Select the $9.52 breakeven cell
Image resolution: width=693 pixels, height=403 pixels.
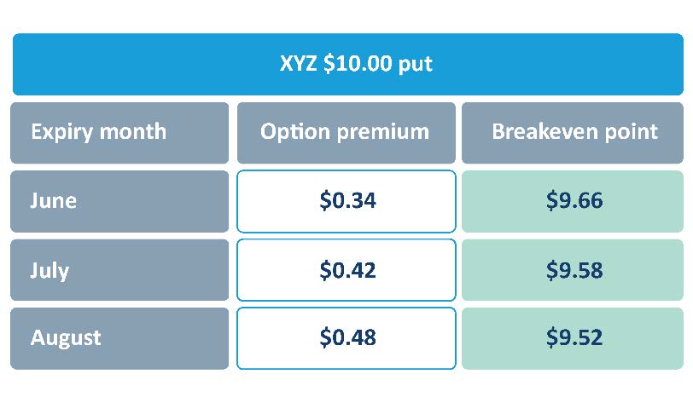[x=574, y=337]
